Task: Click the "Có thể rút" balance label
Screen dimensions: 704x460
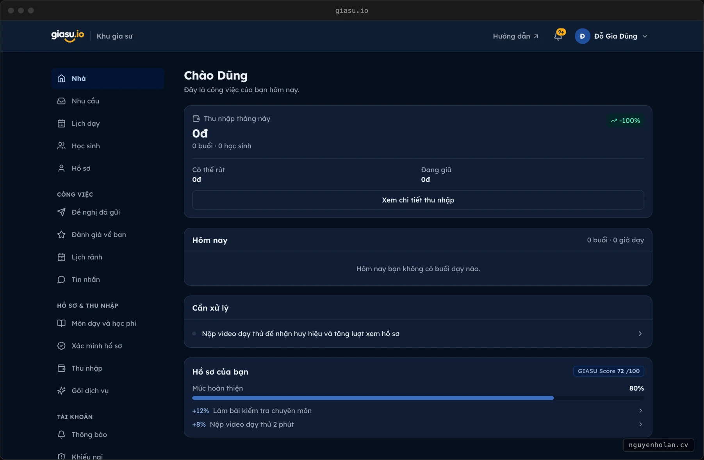Action: 209,170
